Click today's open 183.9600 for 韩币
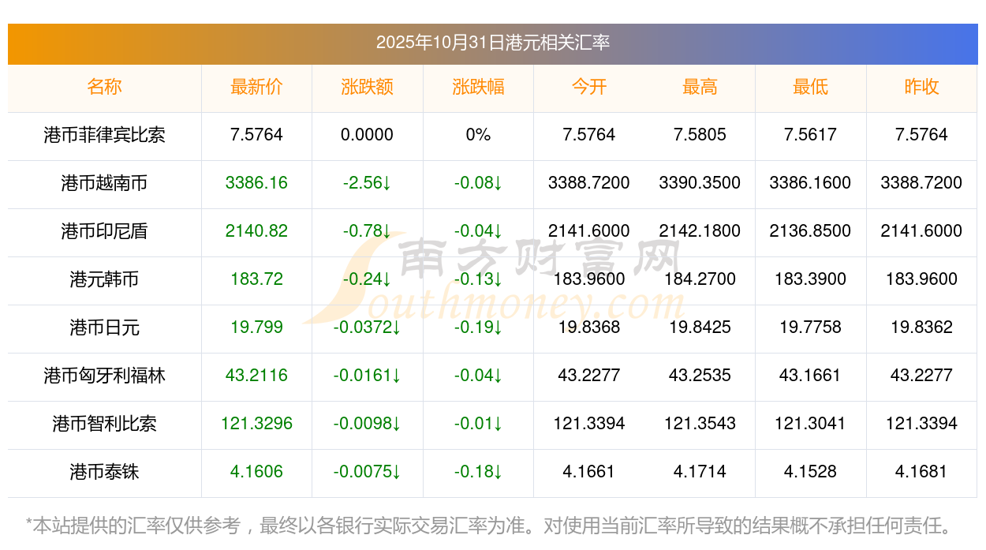The height and width of the screenshot is (550, 986). [x=588, y=279]
